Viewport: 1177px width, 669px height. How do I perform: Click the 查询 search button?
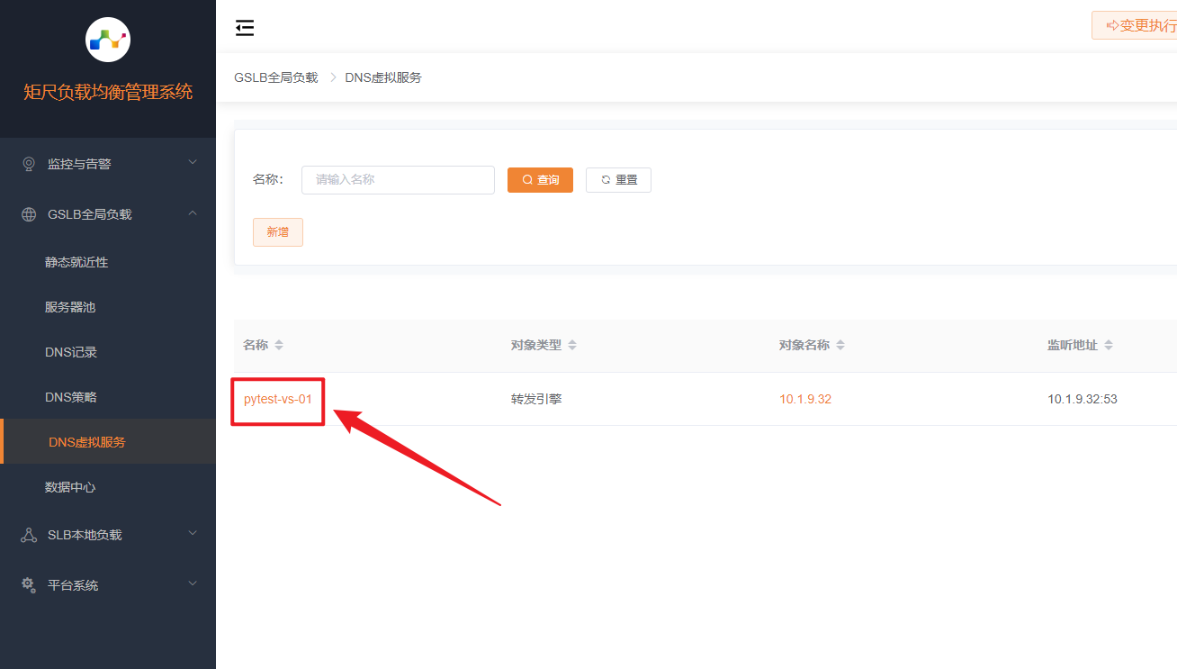[540, 180]
